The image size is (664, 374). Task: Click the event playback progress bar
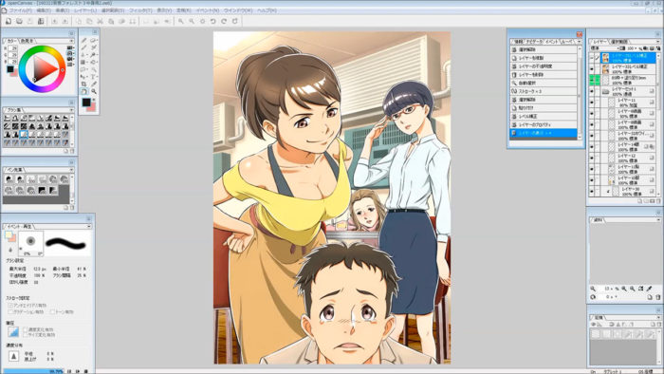pos(32,371)
